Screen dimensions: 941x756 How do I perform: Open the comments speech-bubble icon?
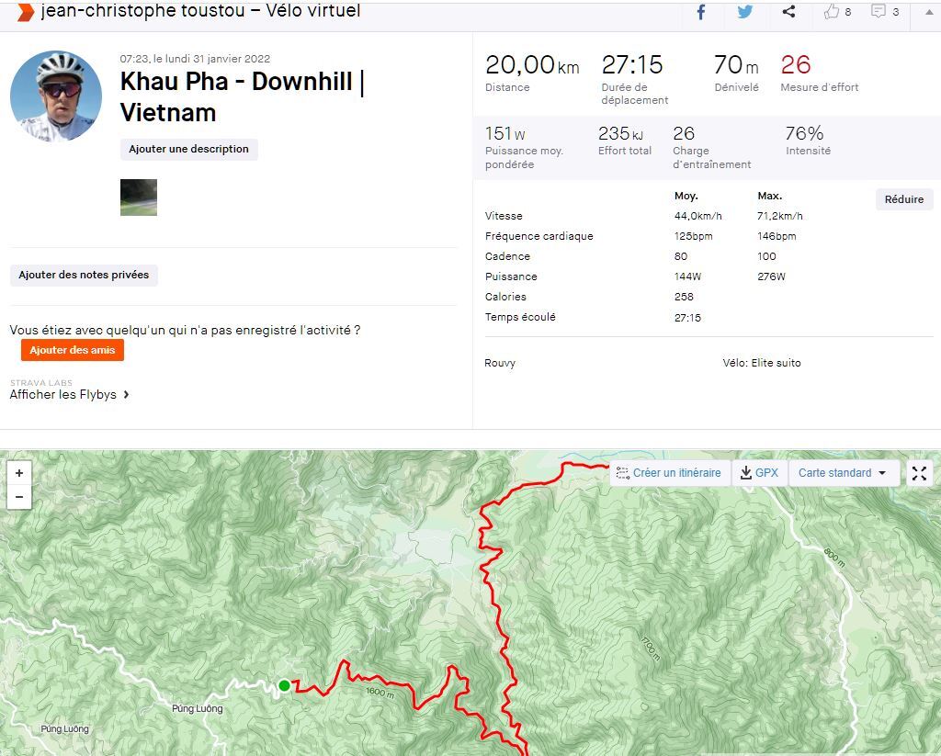pos(879,12)
